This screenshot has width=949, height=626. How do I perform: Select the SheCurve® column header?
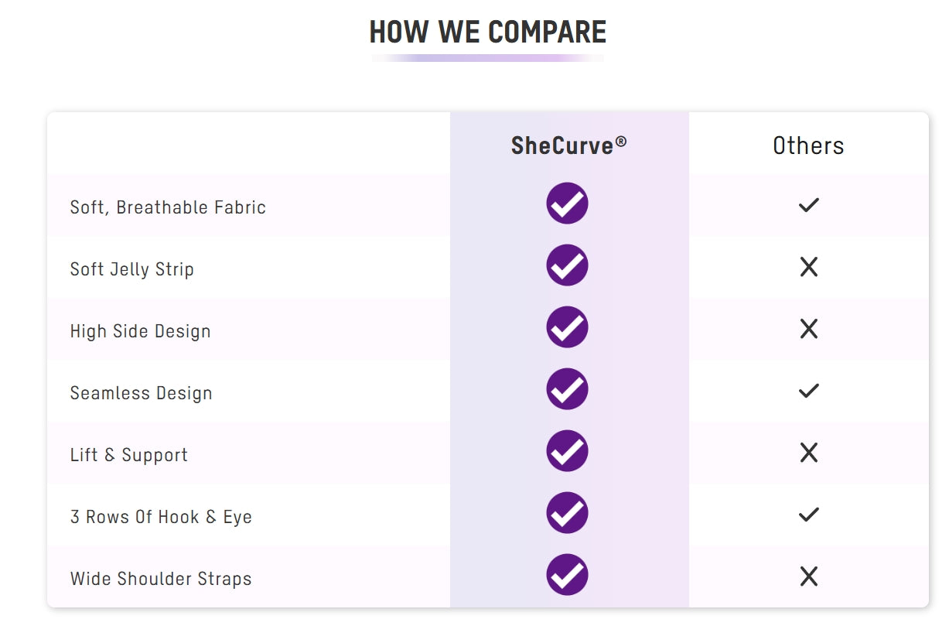(x=569, y=145)
